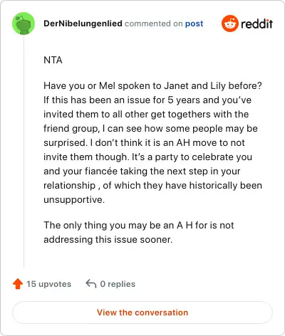Click the '0 replies' label

(118, 284)
